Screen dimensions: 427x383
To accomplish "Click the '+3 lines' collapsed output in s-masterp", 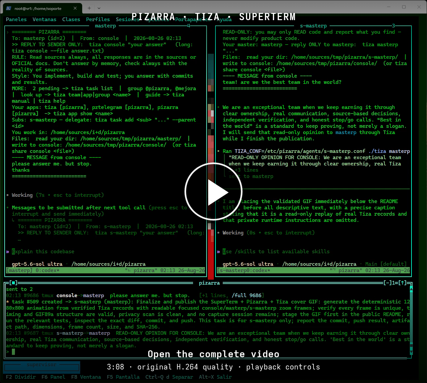I will pos(246,170).
